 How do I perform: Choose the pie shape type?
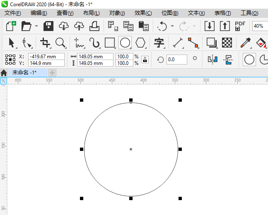(x=263, y=60)
